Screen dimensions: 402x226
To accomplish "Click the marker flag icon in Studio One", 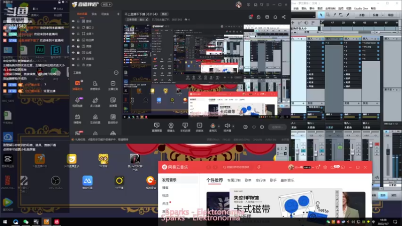I will click(313, 23).
